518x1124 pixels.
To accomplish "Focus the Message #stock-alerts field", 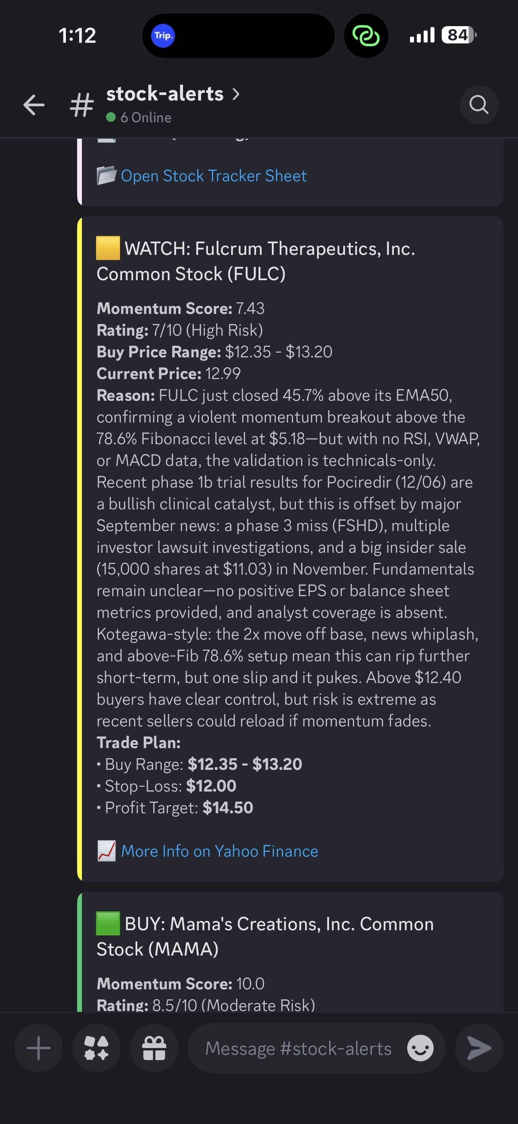I will (298, 1048).
